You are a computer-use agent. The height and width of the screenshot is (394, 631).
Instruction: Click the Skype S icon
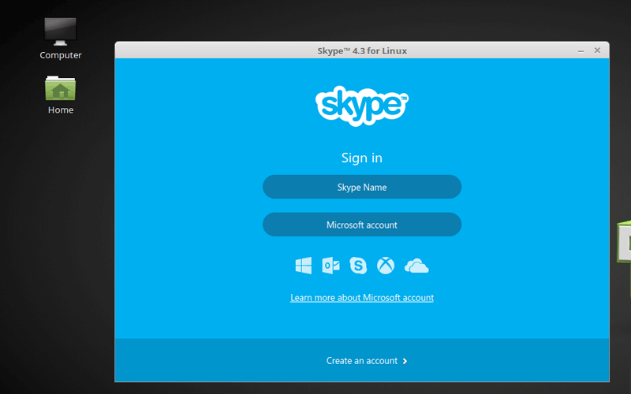(358, 266)
